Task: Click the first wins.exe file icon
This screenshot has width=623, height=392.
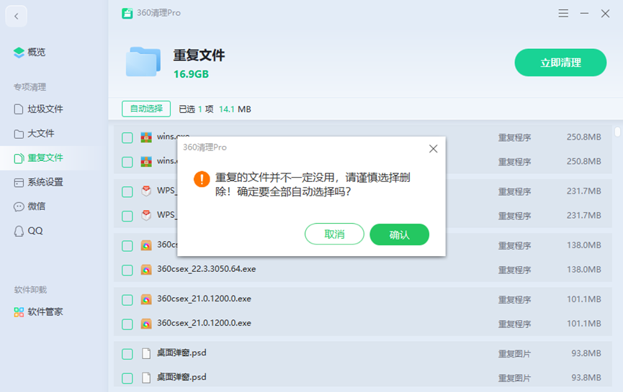Action: (x=146, y=137)
